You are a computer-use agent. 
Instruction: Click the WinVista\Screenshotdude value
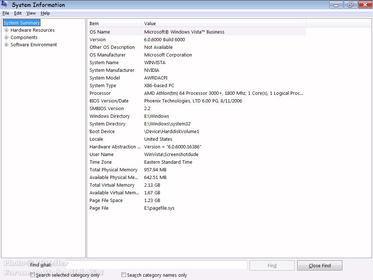point(171,154)
